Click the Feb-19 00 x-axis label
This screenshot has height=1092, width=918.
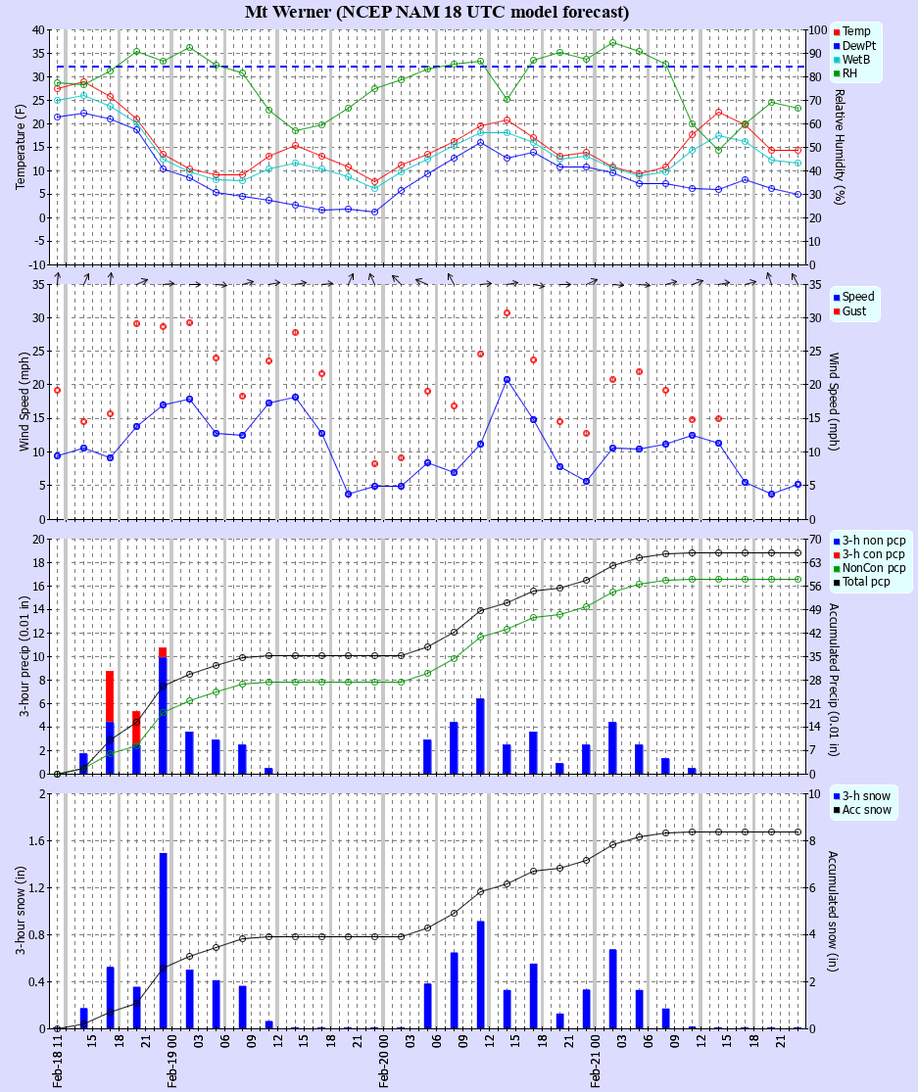point(170,1061)
